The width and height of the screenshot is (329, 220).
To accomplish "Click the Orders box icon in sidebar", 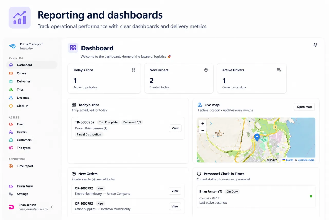I will (11, 73).
